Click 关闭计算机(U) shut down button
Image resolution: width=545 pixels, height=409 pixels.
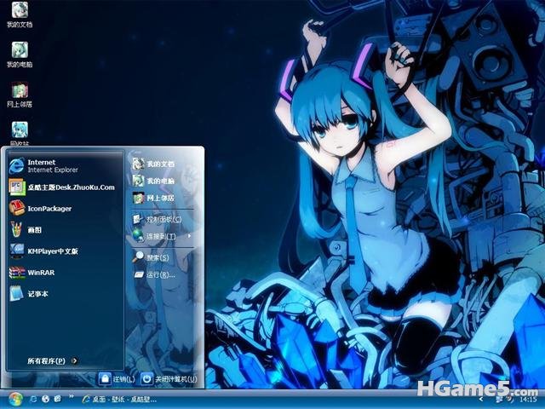[x=169, y=378]
